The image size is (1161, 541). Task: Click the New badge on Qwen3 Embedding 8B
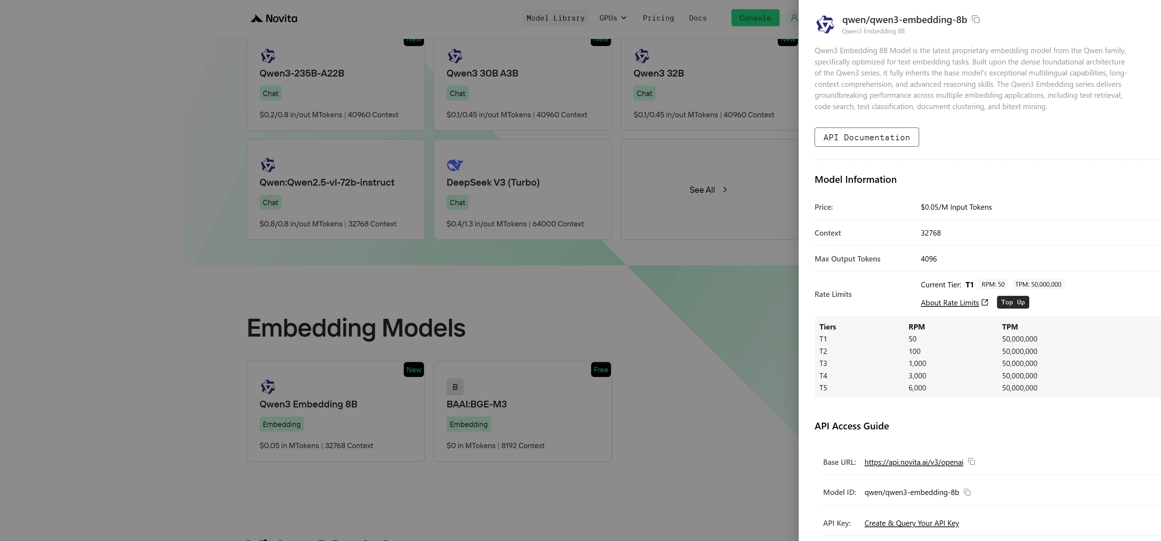[414, 370]
